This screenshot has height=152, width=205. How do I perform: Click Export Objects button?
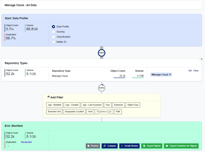(152, 146)
